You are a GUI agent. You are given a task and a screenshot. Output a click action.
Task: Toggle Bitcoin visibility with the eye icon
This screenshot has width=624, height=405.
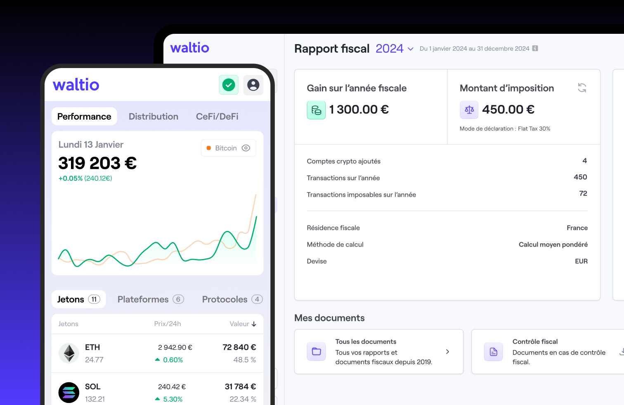pos(246,148)
